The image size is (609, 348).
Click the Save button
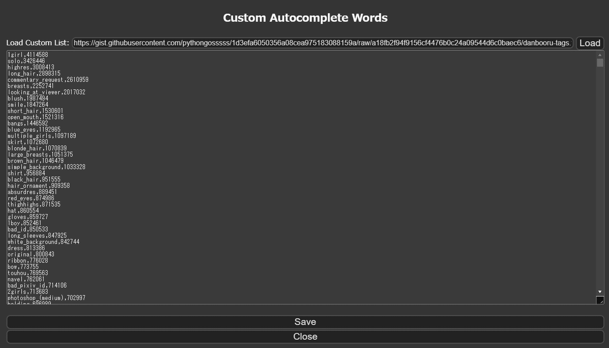[x=304, y=322]
